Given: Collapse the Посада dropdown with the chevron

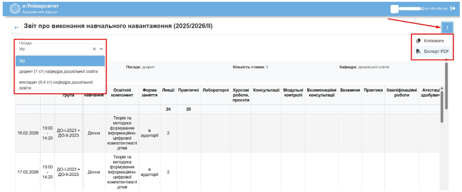Looking at the screenshot, I should (x=101, y=49).
